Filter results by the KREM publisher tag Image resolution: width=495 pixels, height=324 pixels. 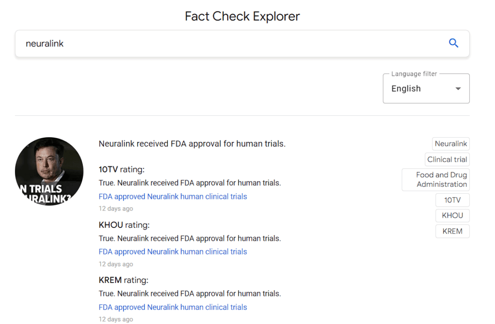(x=452, y=231)
